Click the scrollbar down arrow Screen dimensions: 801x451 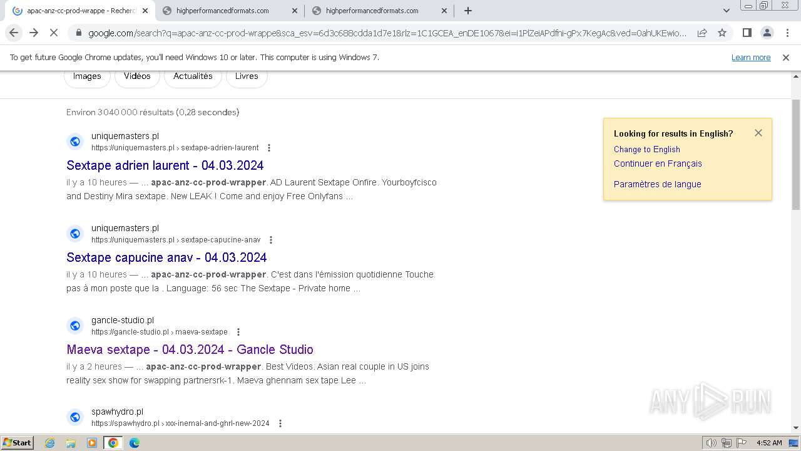(x=796, y=428)
